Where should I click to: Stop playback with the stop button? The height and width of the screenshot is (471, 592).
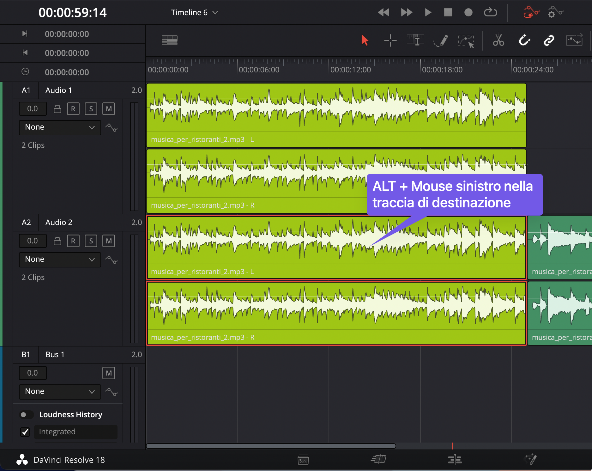pyautogui.click(x=448, y=13)
